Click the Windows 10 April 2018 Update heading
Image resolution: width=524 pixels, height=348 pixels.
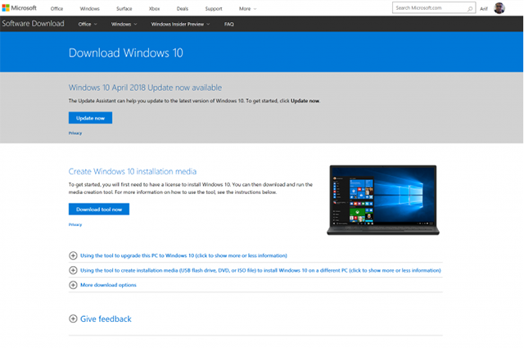tap(145, 88)
